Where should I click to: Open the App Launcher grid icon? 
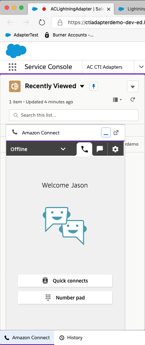(x=13, y=67)
